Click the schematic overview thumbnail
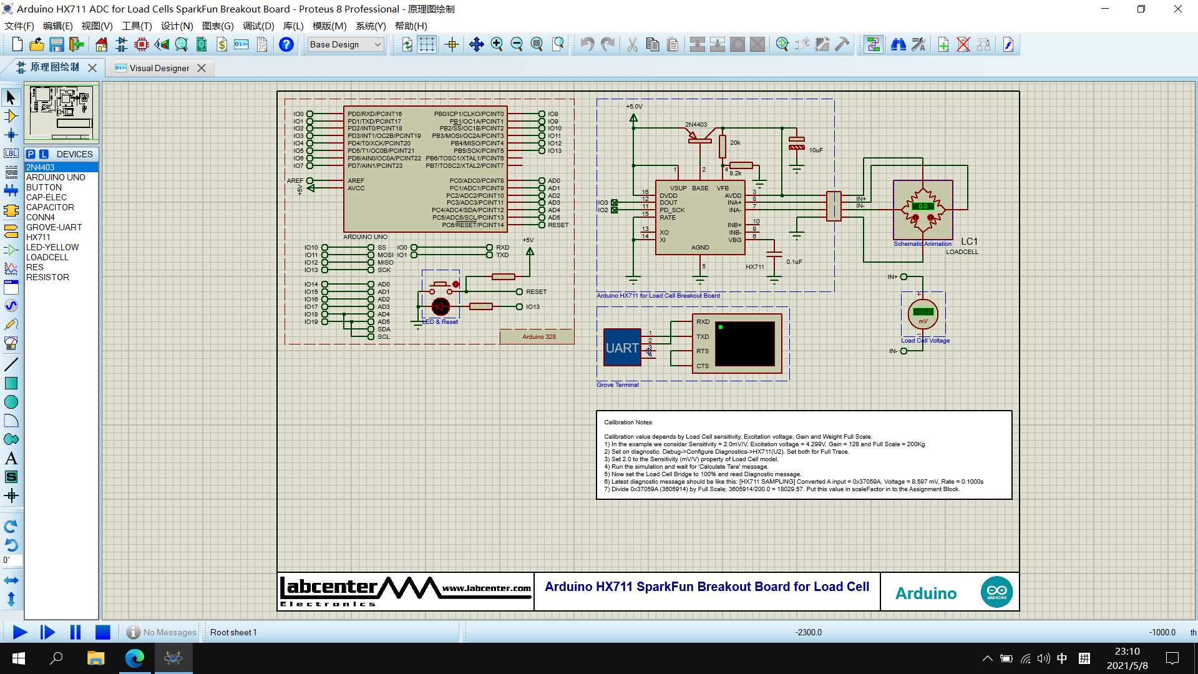Screen dimensions: 1198x674 (61, 113)
